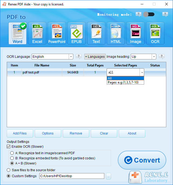Click the custom output path text field
Screen dimensions: 173x185
(x=72, y=176)
